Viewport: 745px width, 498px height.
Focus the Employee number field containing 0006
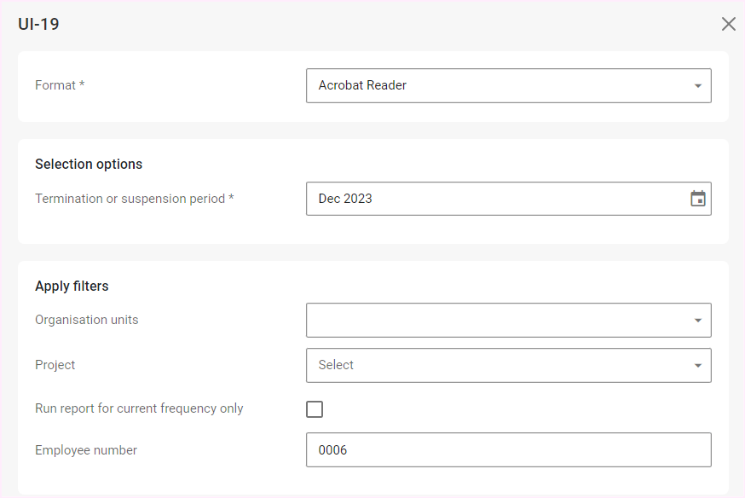(x=508, y=450)
